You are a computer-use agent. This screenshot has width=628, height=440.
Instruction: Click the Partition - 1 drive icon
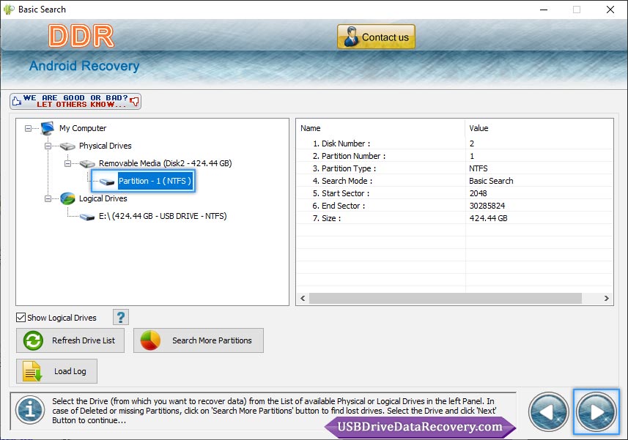107,182
